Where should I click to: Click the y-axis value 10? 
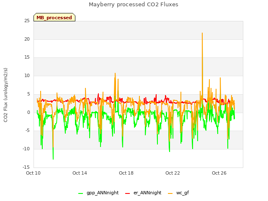27,75
